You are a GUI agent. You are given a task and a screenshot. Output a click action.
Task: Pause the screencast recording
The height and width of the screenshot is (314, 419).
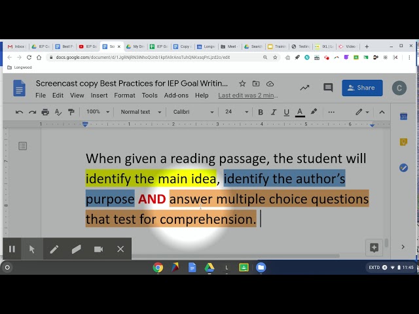12,249
